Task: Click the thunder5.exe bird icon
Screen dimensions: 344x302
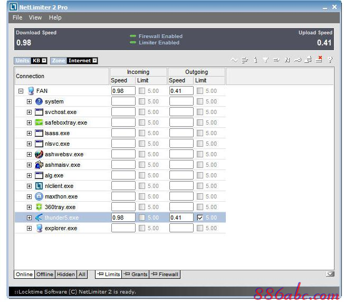Action: point(39,218)
